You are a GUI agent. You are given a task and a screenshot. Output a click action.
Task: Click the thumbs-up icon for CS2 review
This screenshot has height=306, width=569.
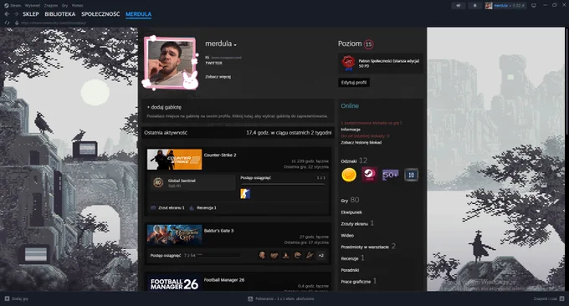(x=192, y=207)
